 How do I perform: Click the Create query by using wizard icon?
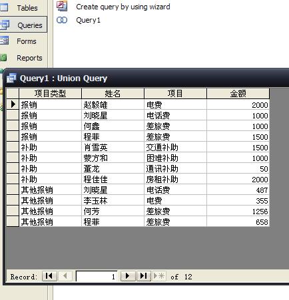62,6
